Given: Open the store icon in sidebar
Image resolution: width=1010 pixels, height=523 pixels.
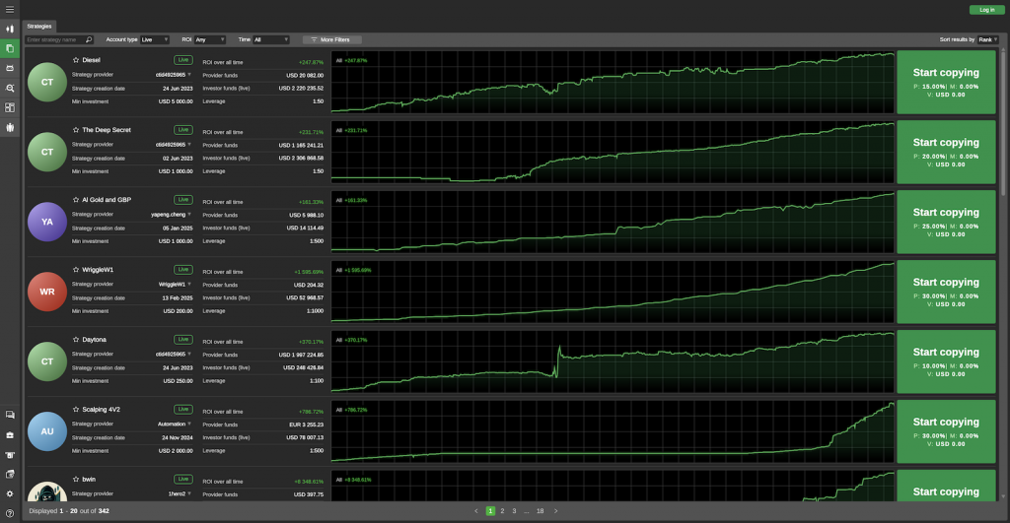Looking at the screenshot, I should [10, 455].
